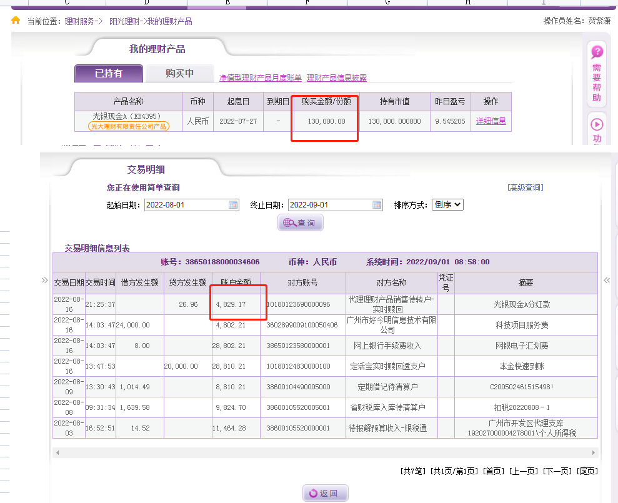Click the 摘要 column header

[x=526, y=282]
